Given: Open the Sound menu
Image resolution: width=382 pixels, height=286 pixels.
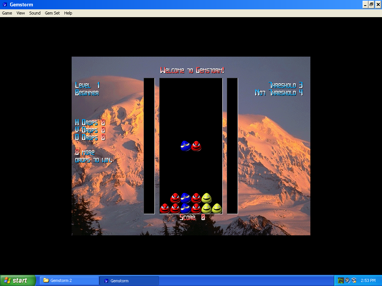Looking at the screenshot, I should (35, 13).
